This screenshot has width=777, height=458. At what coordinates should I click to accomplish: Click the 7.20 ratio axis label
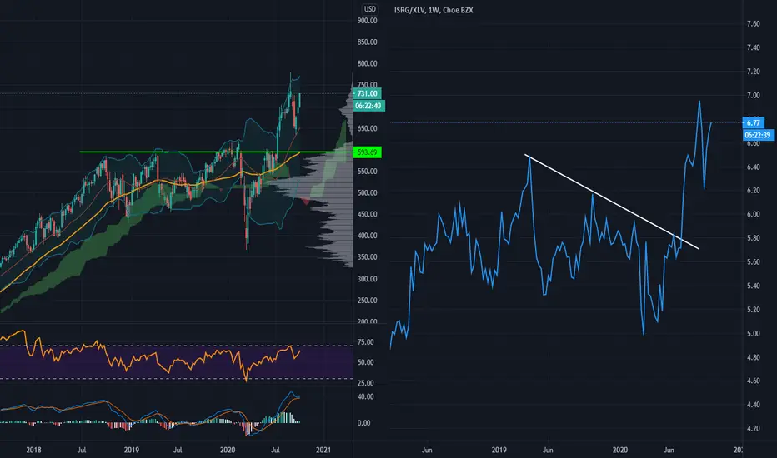(x=753, y=72)
